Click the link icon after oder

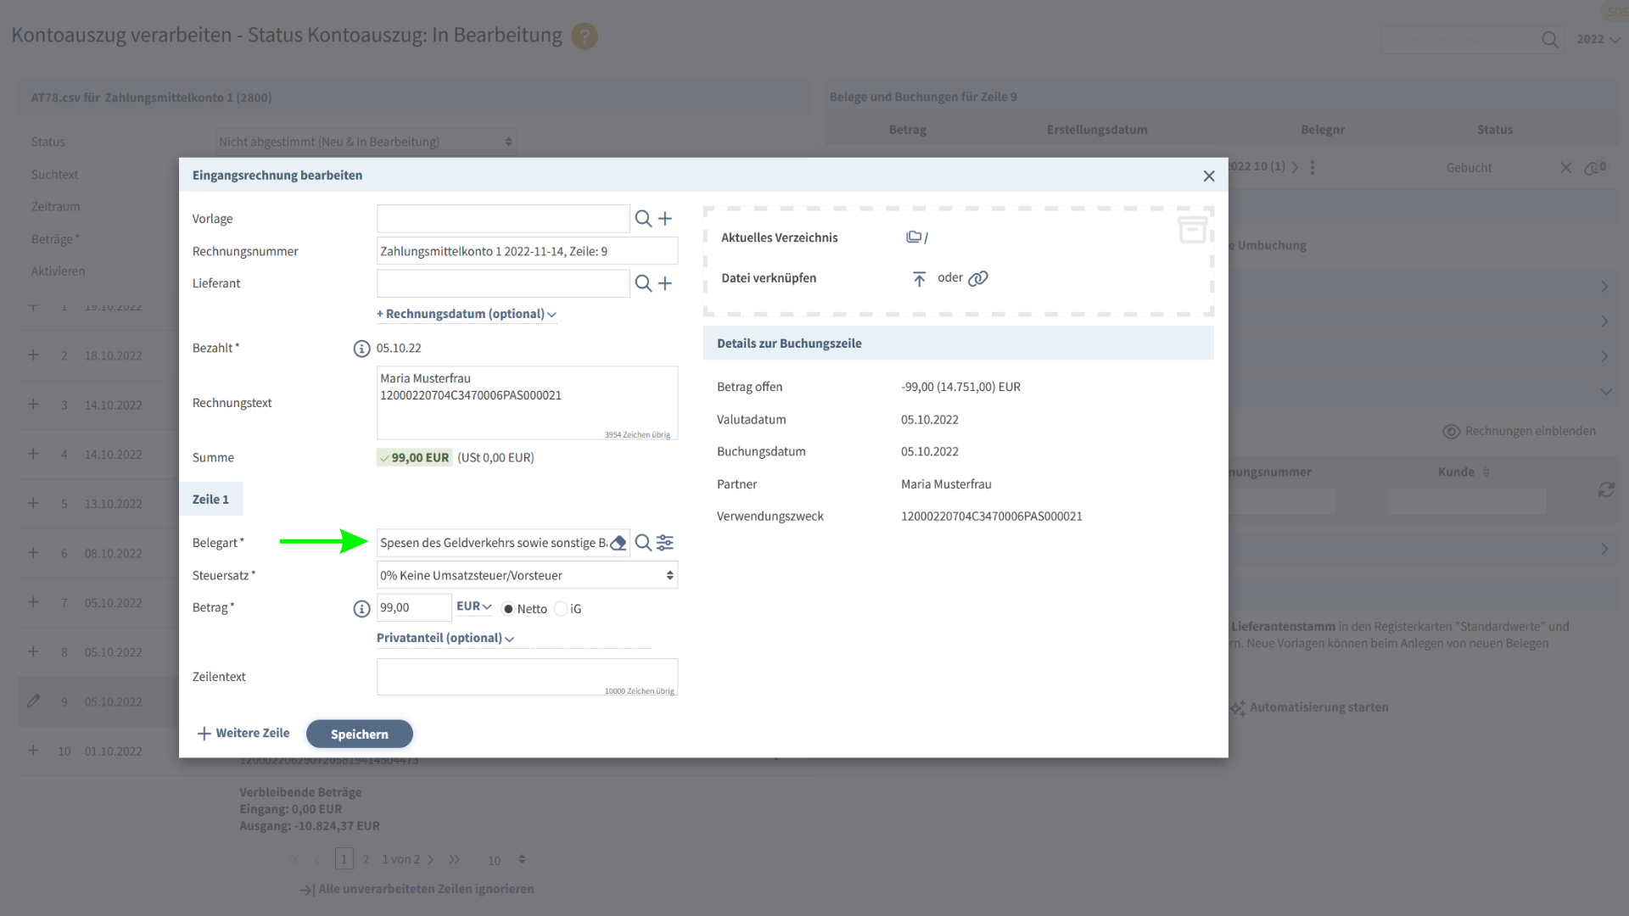[x=978, y=278]
